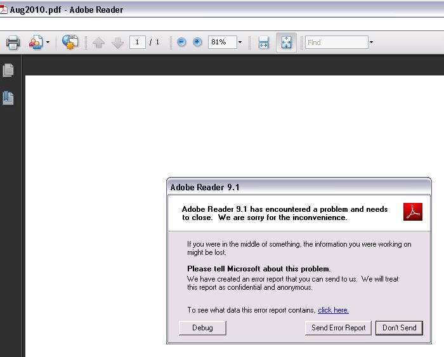
Task: Go to previous page arrow
Action: [x=98, y=42]
